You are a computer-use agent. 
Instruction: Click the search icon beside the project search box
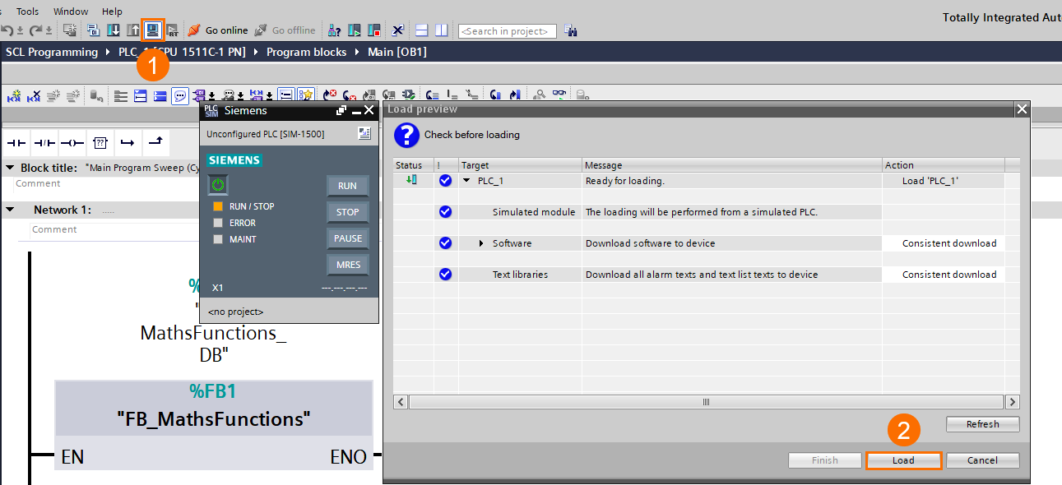coord(570,30)
